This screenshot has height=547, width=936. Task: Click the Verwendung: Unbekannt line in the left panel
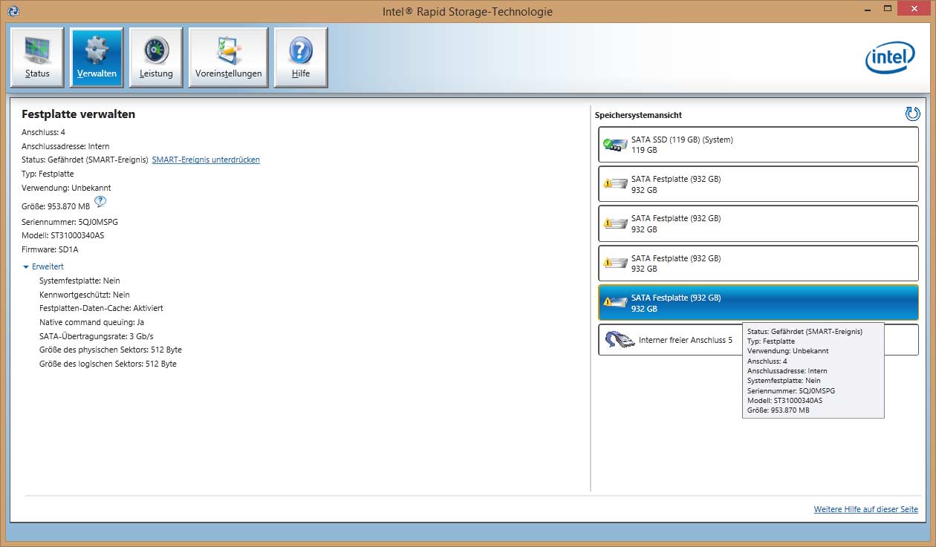pos(66,188)
